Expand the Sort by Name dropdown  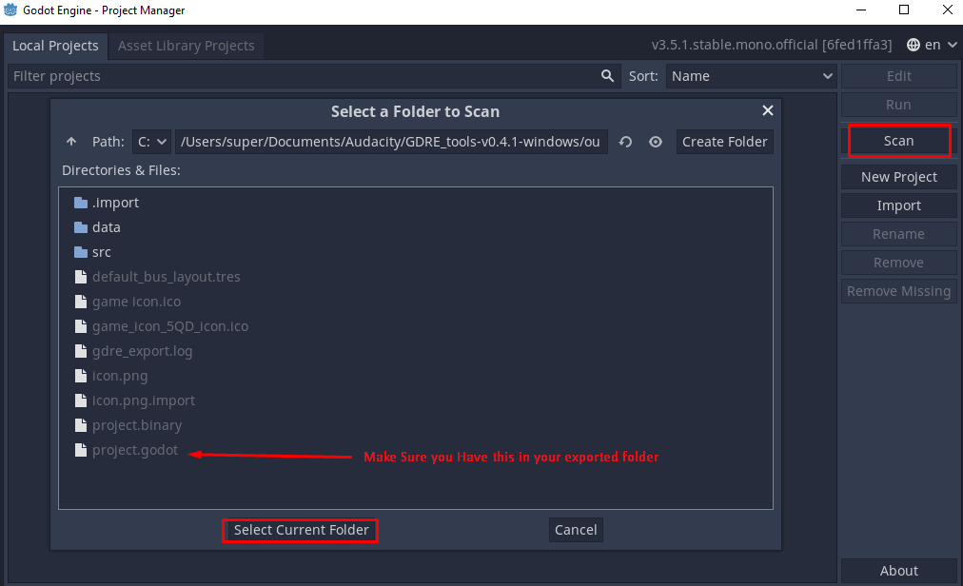coord(750,76)
